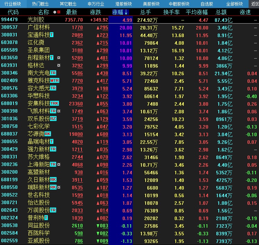Select the 自选股 tab
Image resolution: width=259 pixels, height=245 pixels.
pos(207,4)
